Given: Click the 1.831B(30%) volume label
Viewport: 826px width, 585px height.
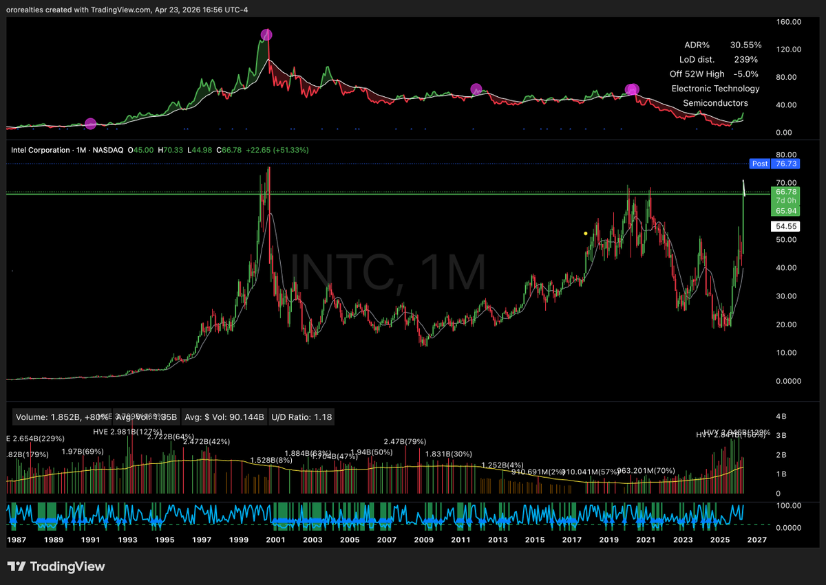Looking at the screenshot, I should click(x=449, y=454).
